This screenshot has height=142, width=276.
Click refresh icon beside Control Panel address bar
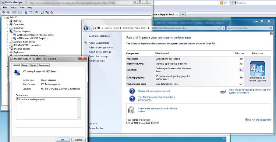tap(223, 28)
